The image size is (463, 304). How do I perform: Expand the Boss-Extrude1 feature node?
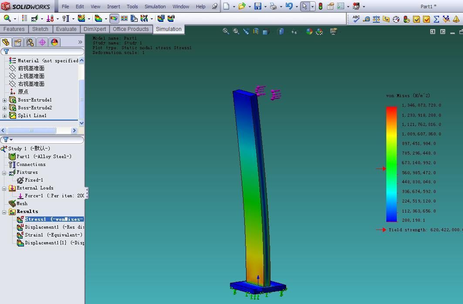click(x=5, y=100)
